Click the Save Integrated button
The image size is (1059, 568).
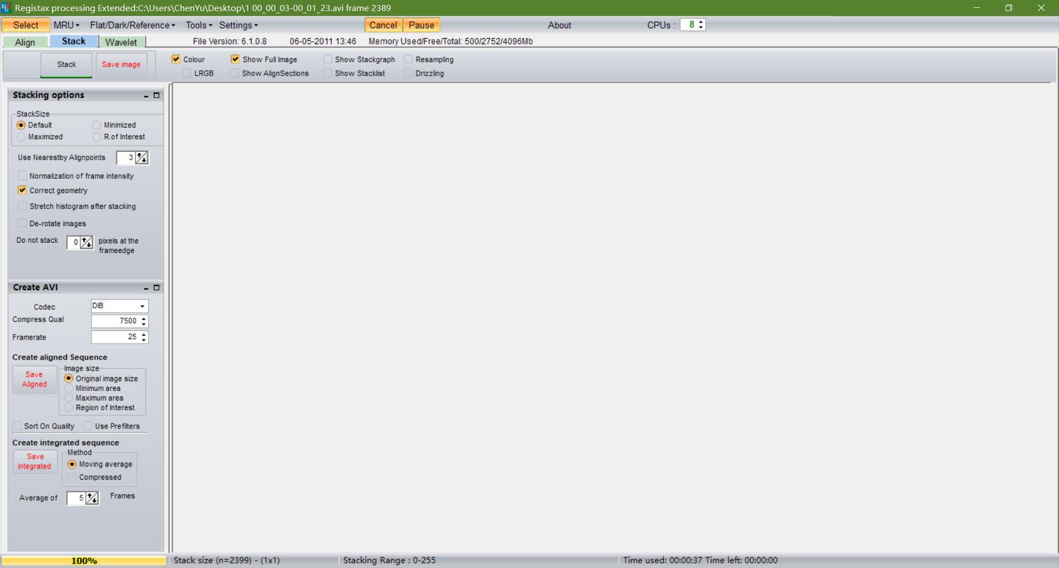click(35, 462)
